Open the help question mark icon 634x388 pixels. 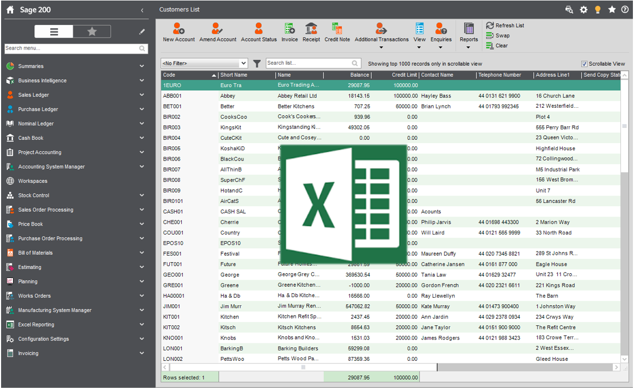(625, 10)
